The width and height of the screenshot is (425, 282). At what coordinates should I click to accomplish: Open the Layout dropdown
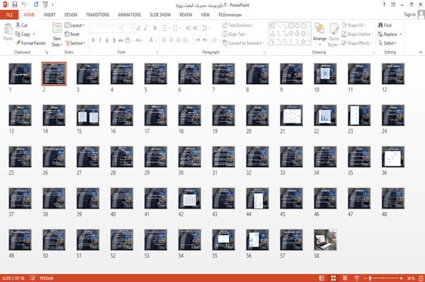[x=74, y=25]
